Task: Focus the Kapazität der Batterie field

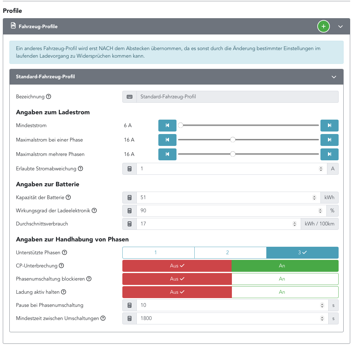Action: [228, 198]
